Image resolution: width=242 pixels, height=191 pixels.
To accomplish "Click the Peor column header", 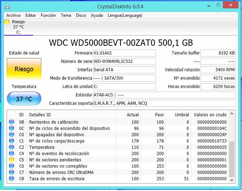I will (153, 115).
